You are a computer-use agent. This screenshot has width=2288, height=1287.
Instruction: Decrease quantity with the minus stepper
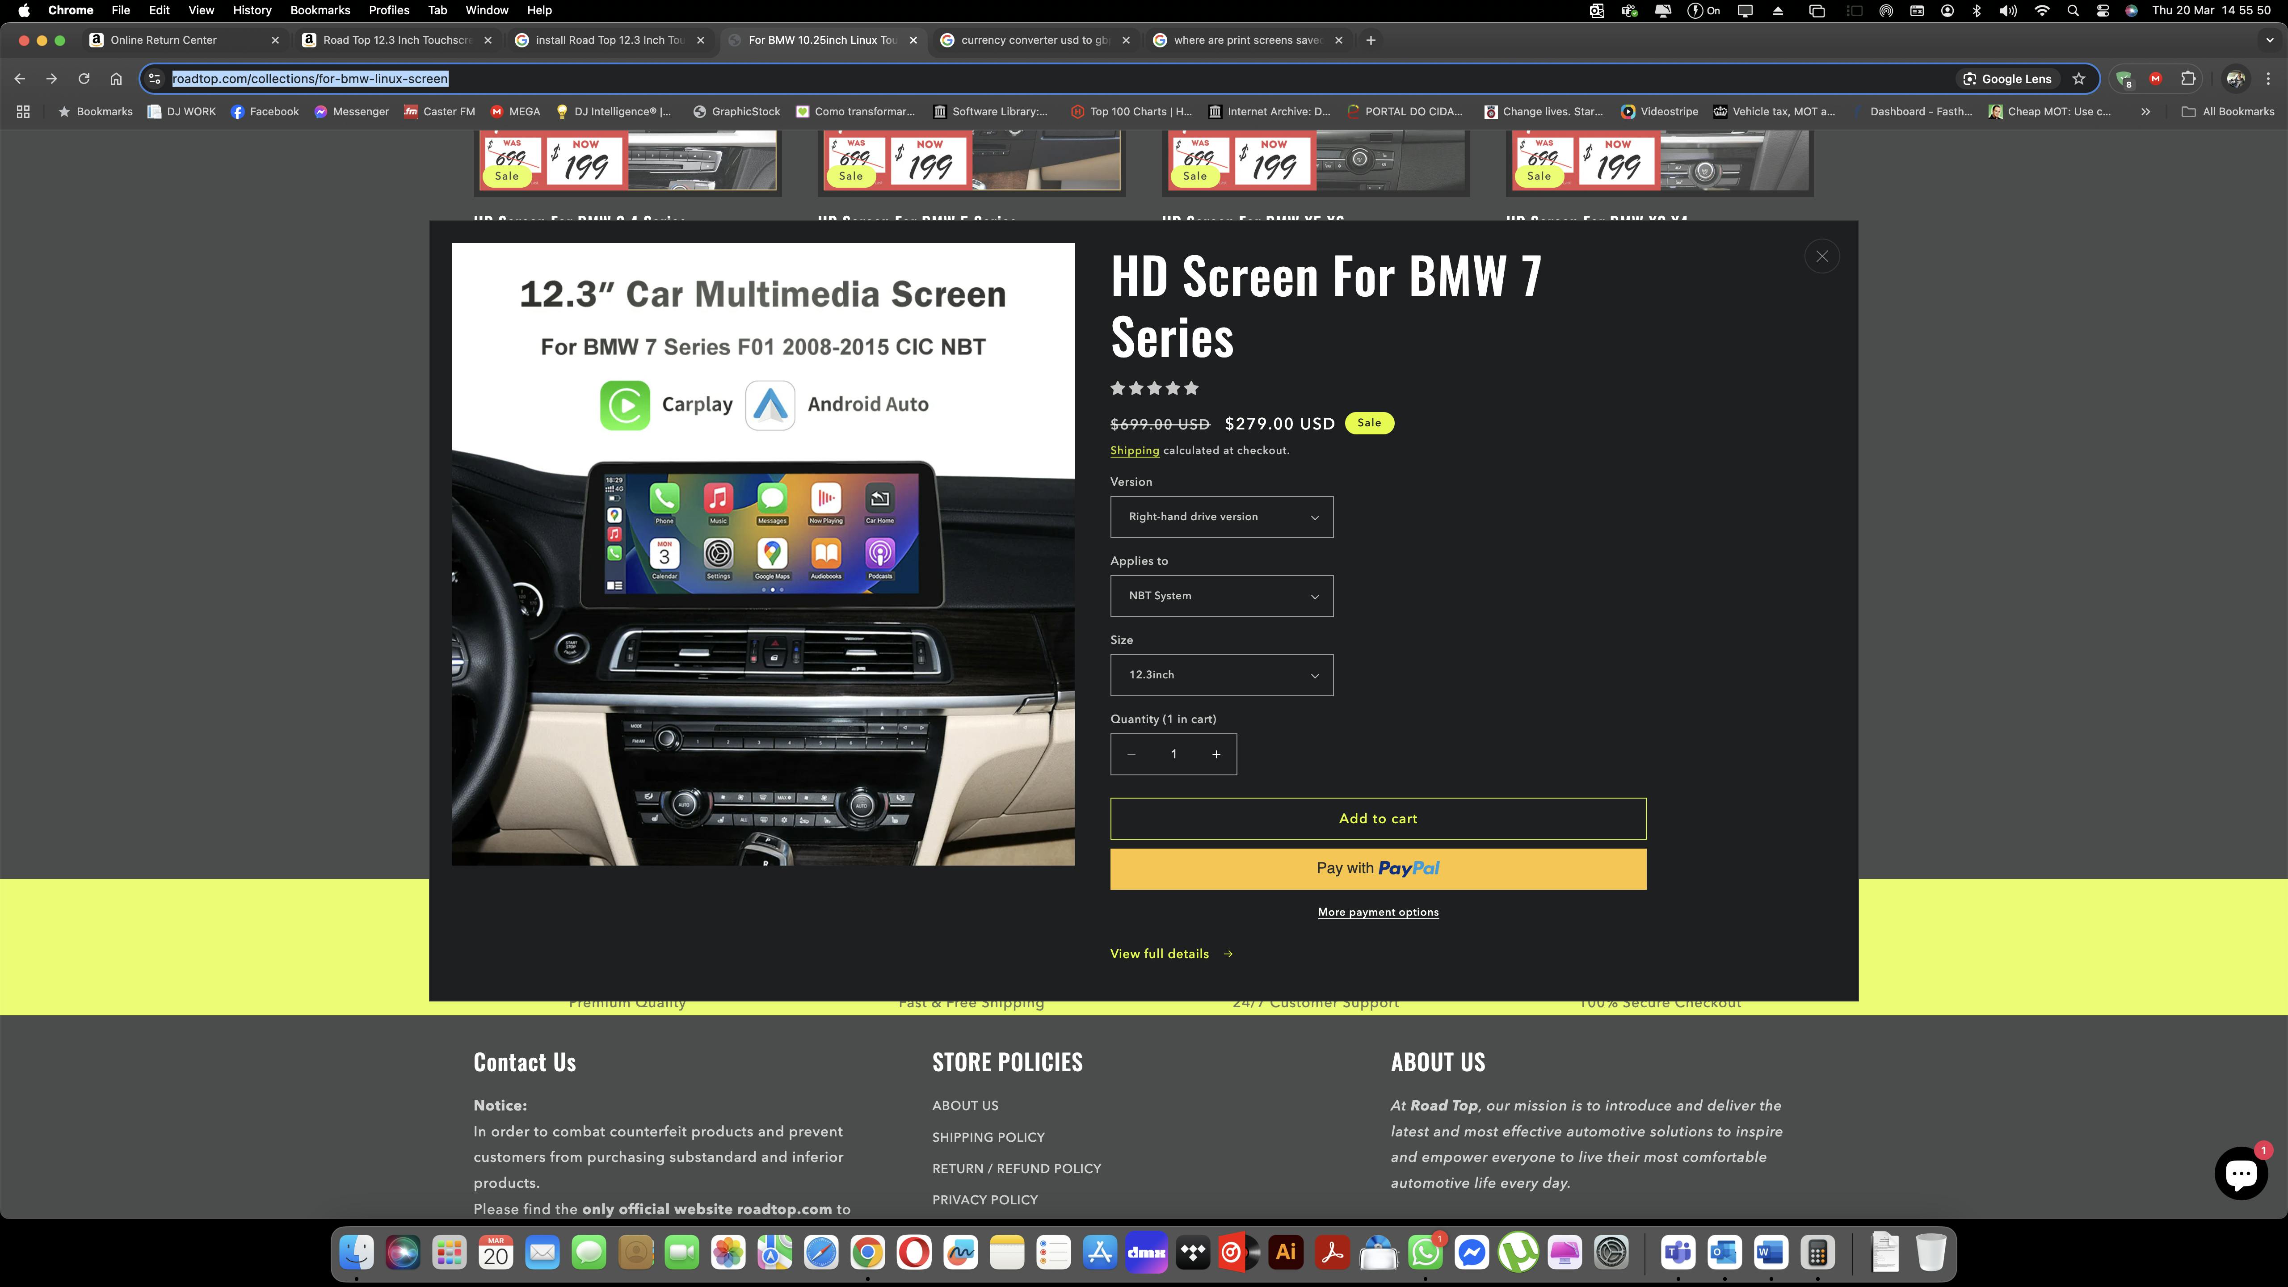coord(1131,754)
